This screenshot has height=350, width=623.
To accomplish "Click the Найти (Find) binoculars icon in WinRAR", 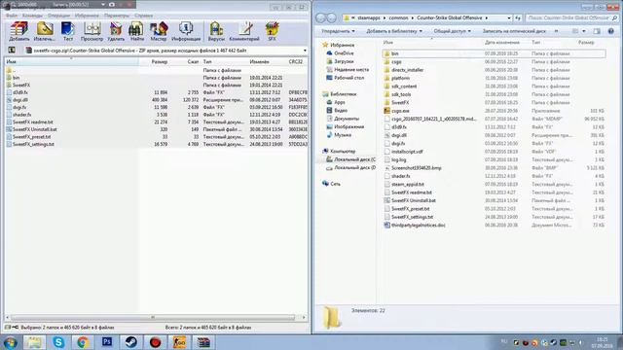I will coord(136,32).
